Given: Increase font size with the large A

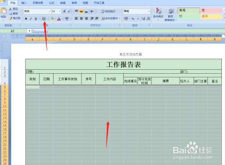Looking at the screenshot, I should 64,11.
